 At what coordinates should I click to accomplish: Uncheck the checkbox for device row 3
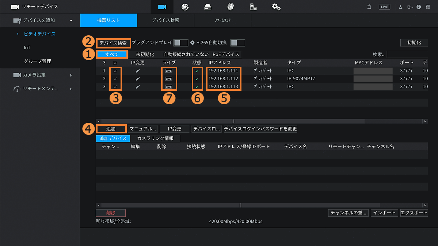tap(115, 87)
